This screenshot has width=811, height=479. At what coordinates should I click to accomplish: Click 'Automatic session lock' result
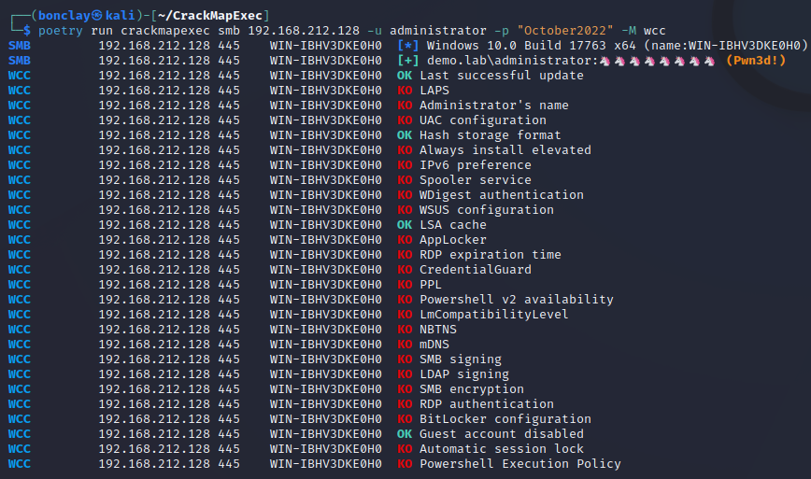(502, 450)
